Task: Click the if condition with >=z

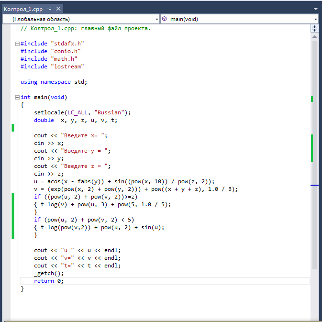Action: [86, 197]
